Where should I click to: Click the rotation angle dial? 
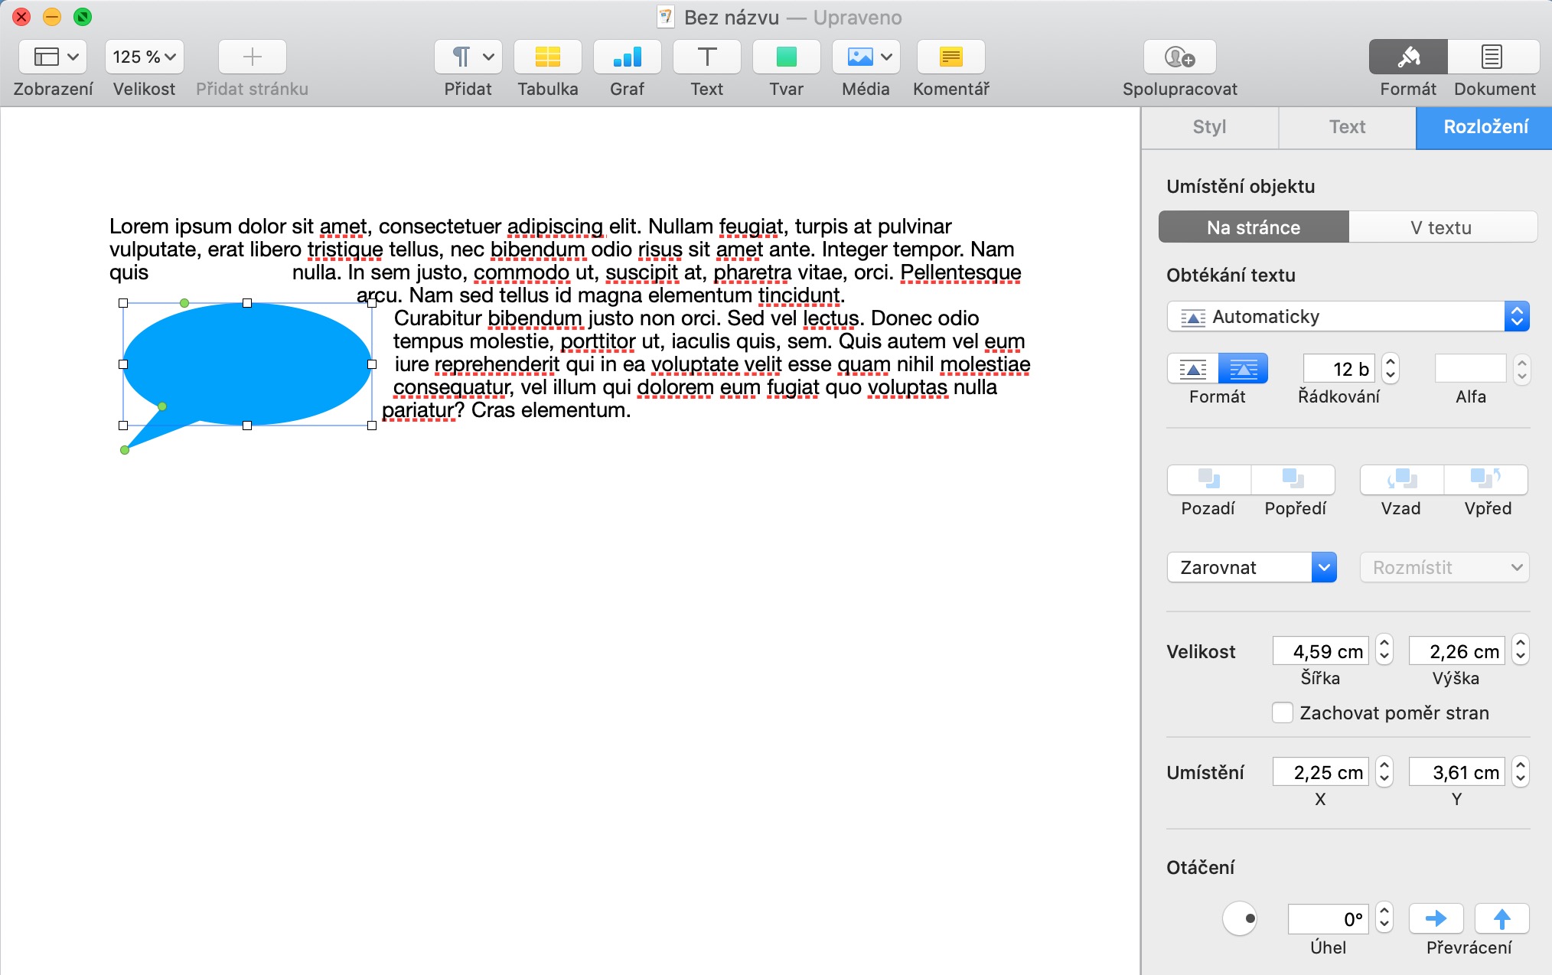click(x=1240, y=918)
